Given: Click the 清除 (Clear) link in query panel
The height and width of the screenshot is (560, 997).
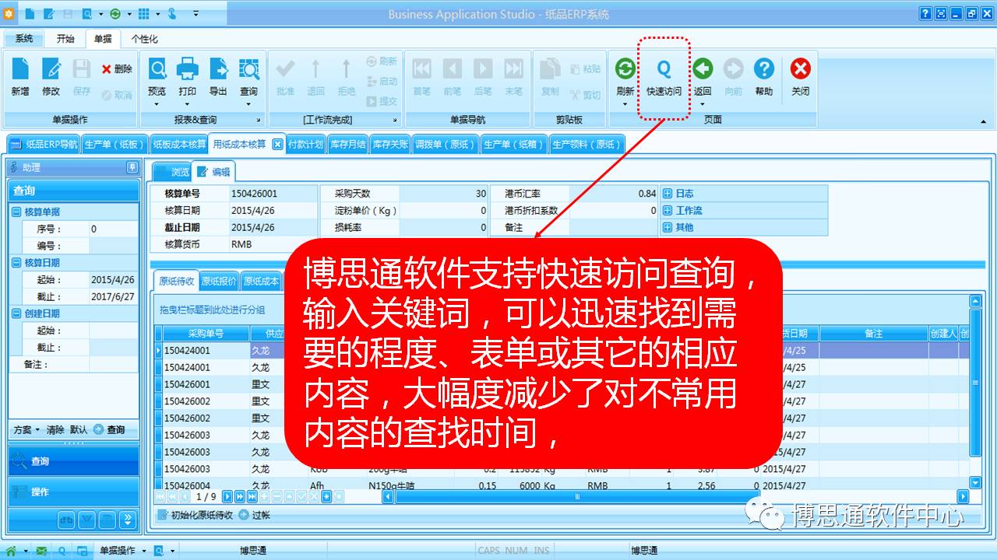Looking at the screenshot, I should click(x=55, y=429).
